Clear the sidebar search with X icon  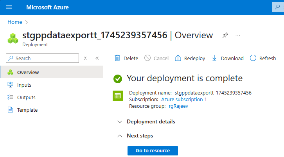(x=85, y=58)
